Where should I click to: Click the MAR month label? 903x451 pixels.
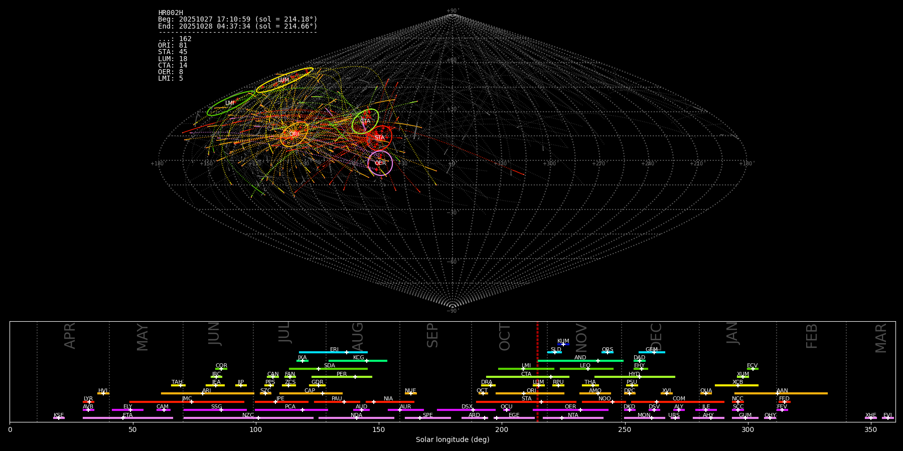881,338
